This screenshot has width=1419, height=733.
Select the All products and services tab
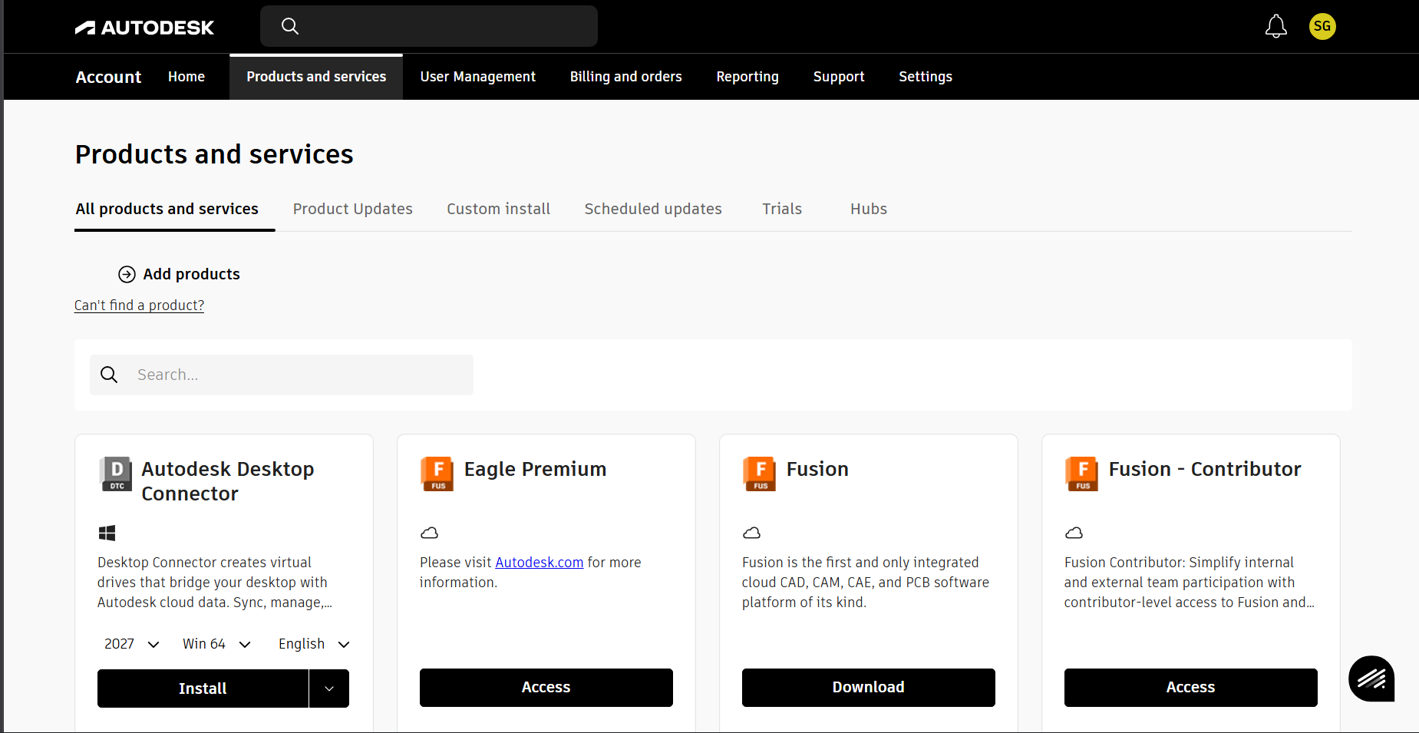pos(167,209)
